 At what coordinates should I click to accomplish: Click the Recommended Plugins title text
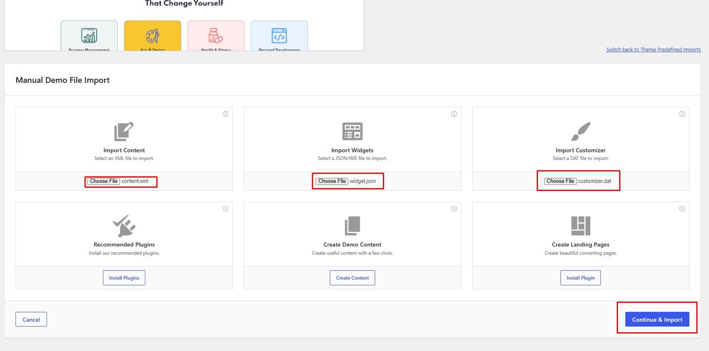124,245
